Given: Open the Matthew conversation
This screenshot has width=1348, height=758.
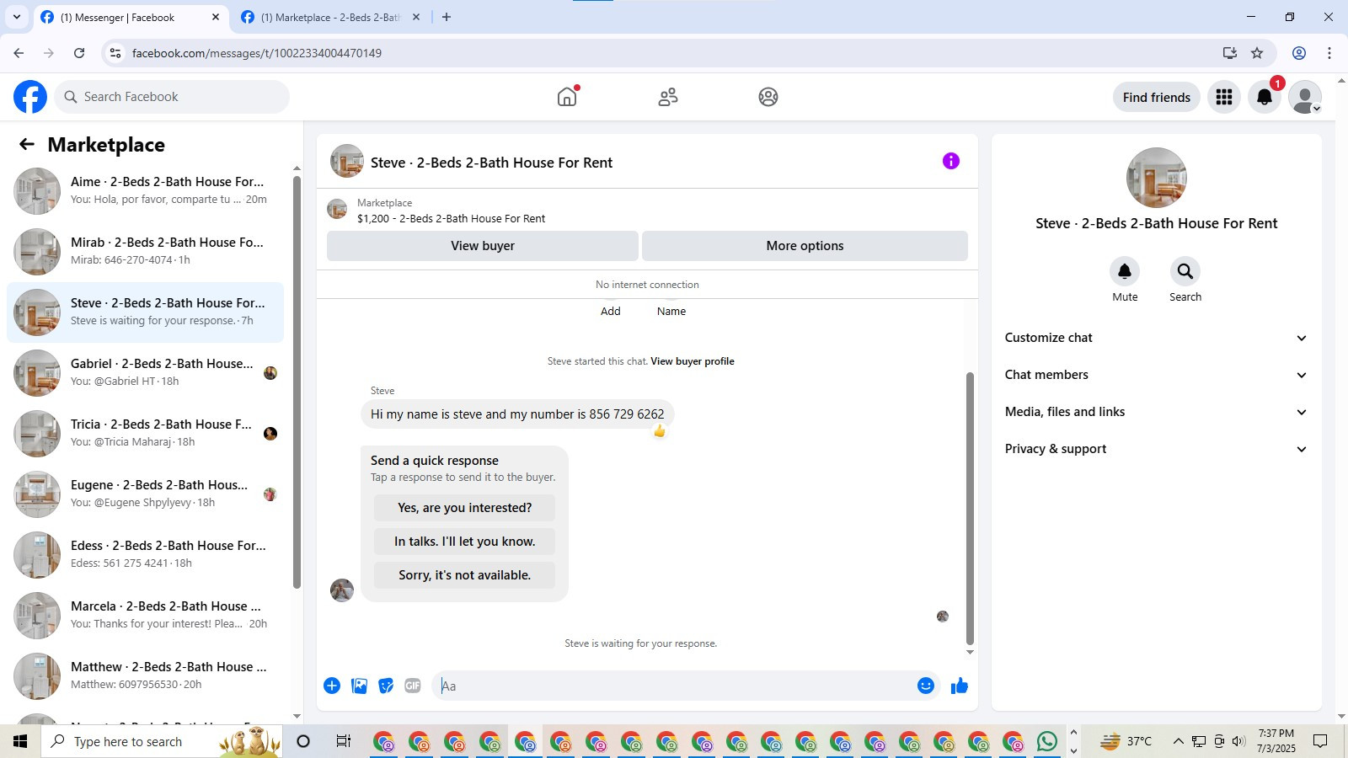Looking at the screenshot, I should tap(145, 676).
